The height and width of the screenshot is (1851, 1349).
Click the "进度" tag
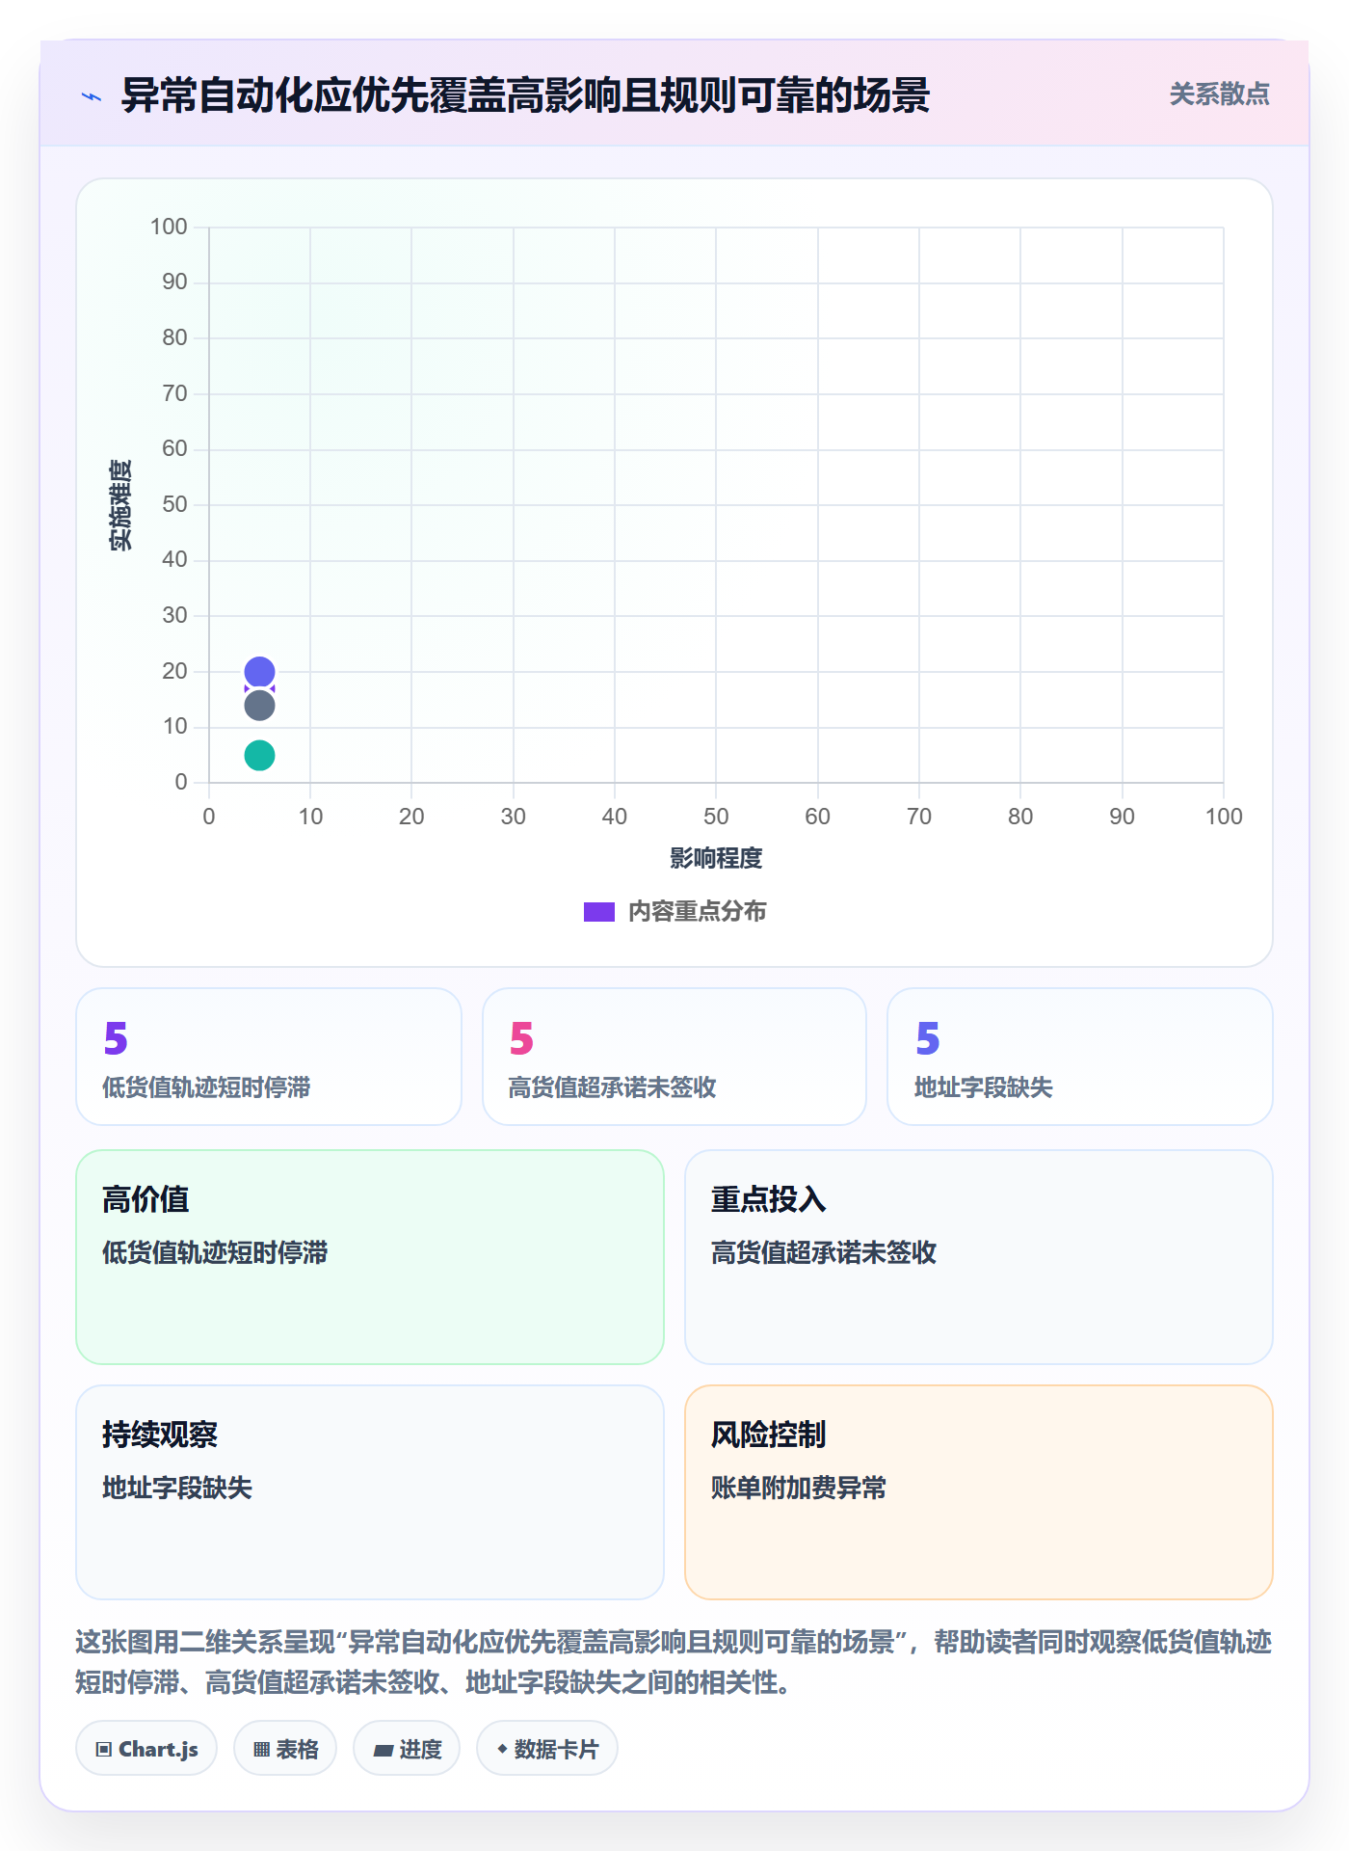tap(407, 1749)
